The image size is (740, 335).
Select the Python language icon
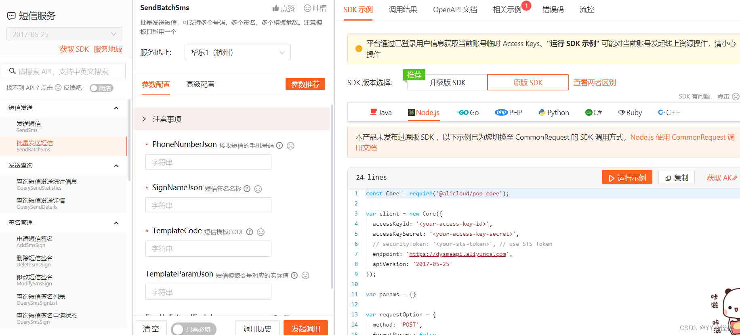coord(542,113)
